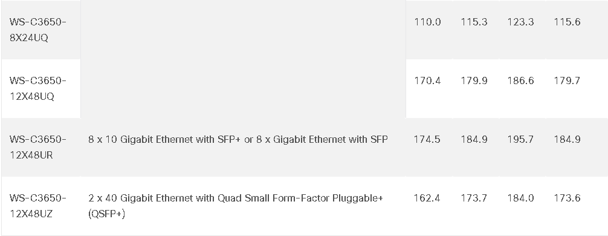Image resolution: width=608 pixels, height=236 pixels.
Task: Click the empty merged uplink description cell
Action: pyautogui.click(x=243, y=59)
